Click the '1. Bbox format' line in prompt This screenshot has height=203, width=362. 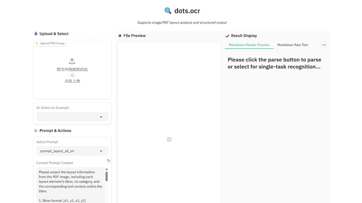click(62, 201)
